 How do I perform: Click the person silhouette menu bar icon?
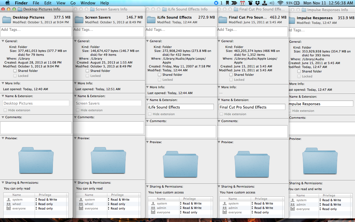pos(265,3)
